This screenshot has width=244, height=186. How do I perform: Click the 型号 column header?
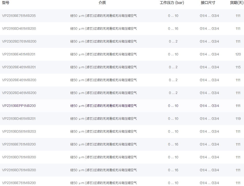6,3
